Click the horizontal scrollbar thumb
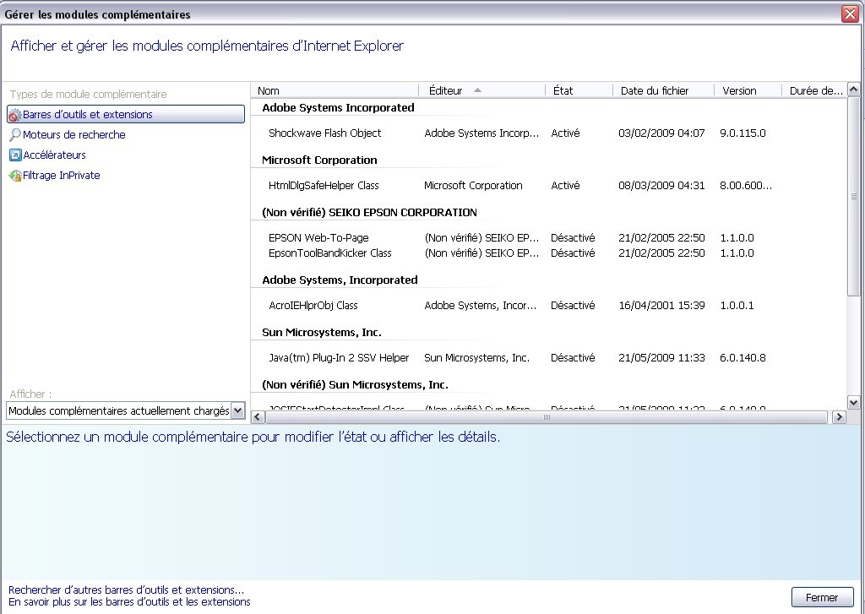Screen dimensions: 865x614 coord(547,417)
